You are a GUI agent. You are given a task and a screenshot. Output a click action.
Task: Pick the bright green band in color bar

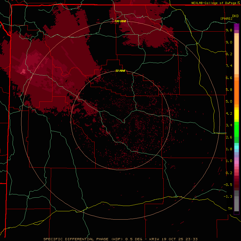point(236,129)
